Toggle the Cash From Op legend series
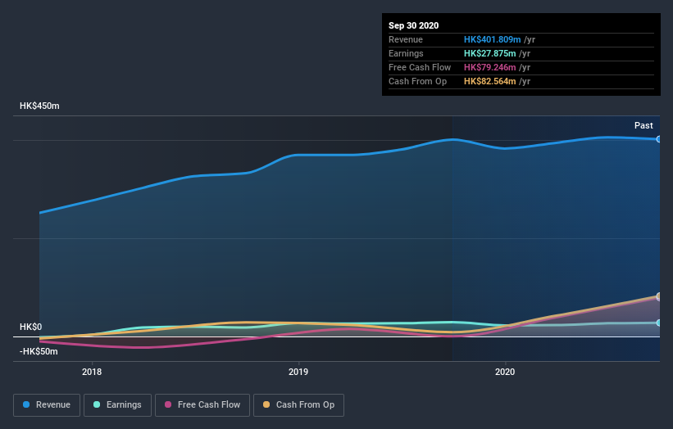Viewport: 673px width, 429px height. [x=298, y=405]
